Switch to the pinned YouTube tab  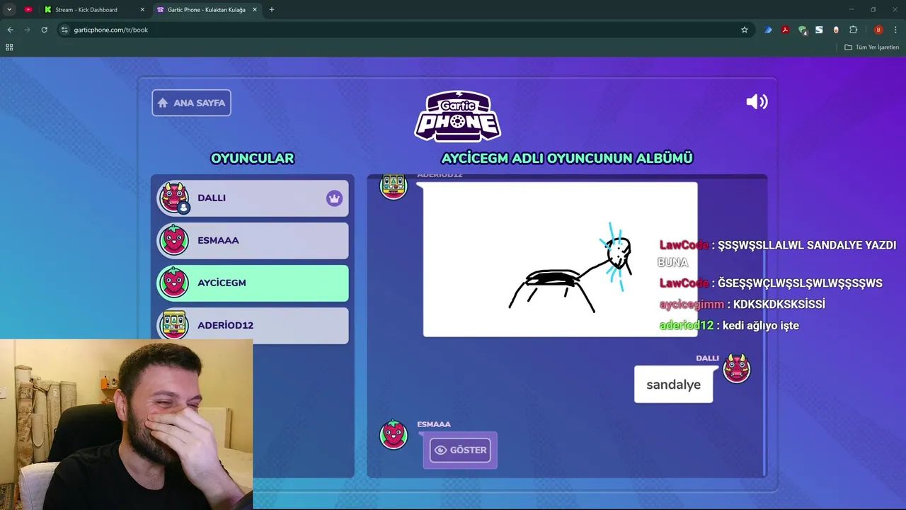pyautogui.click(x=28, y=9)
